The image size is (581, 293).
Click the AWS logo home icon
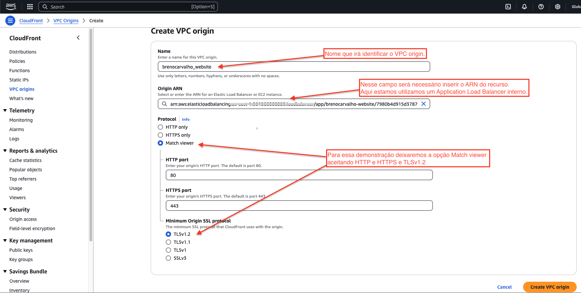[11, 6]
